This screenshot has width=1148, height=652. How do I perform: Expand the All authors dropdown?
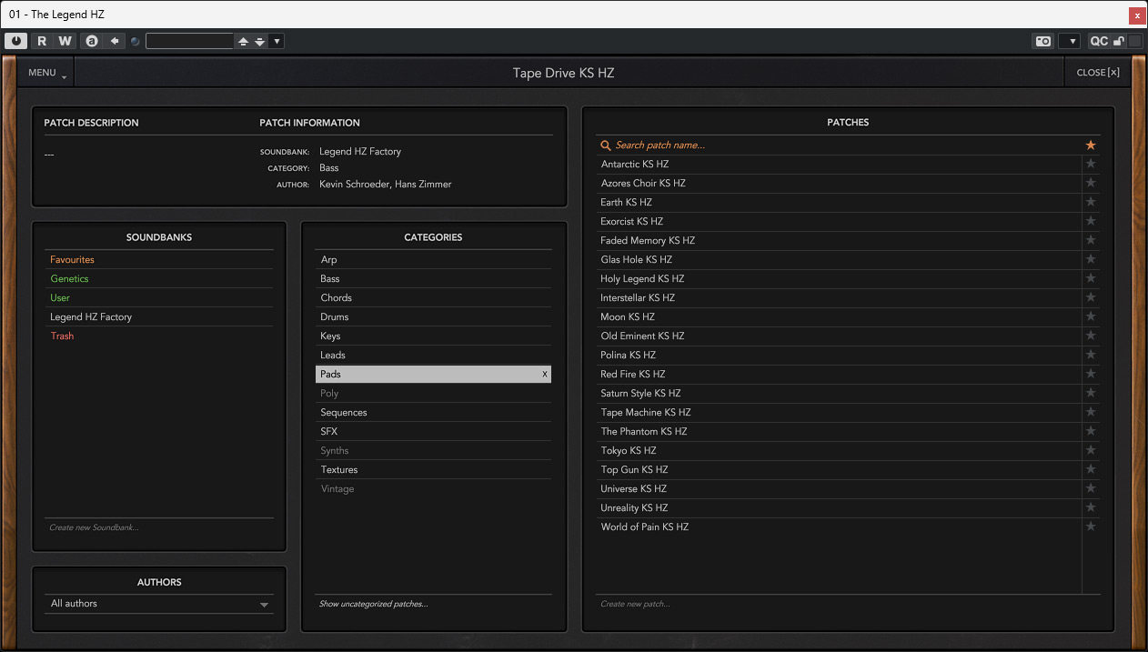click(x=264, y=605)
